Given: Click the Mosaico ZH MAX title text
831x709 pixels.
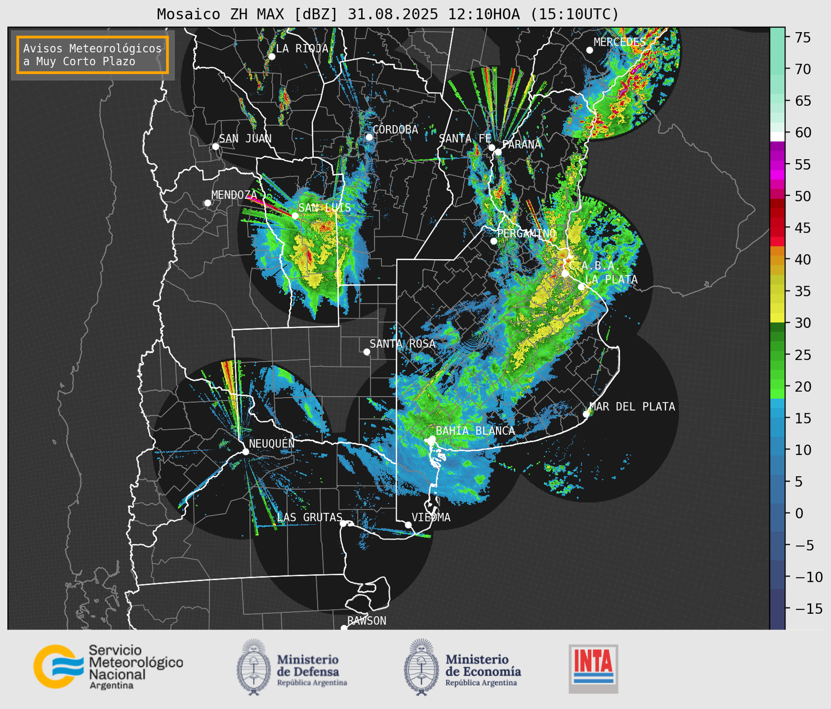Looking at the screenshot, I should pyautogui.click(x=388, y=14).
